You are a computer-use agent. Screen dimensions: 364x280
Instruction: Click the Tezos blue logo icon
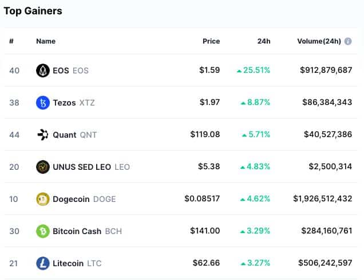[x=43, y=103]
